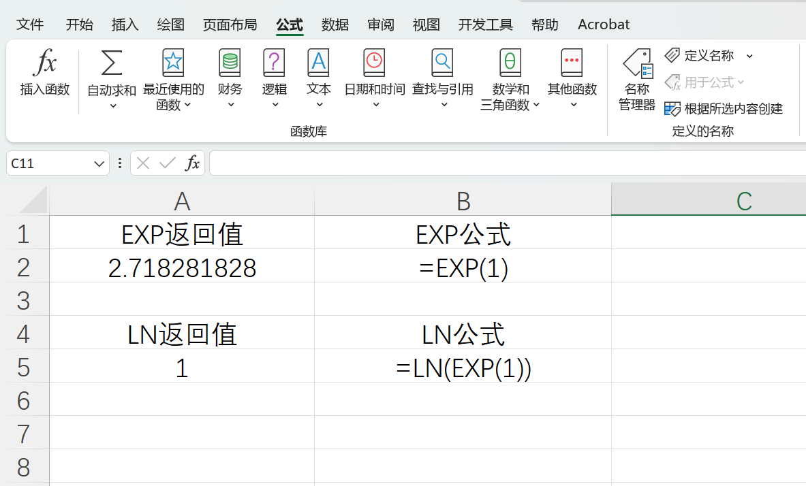The height and width of the screenshot is (486, 806).
Task: Select row 1 header
Action: pos(24,233)
